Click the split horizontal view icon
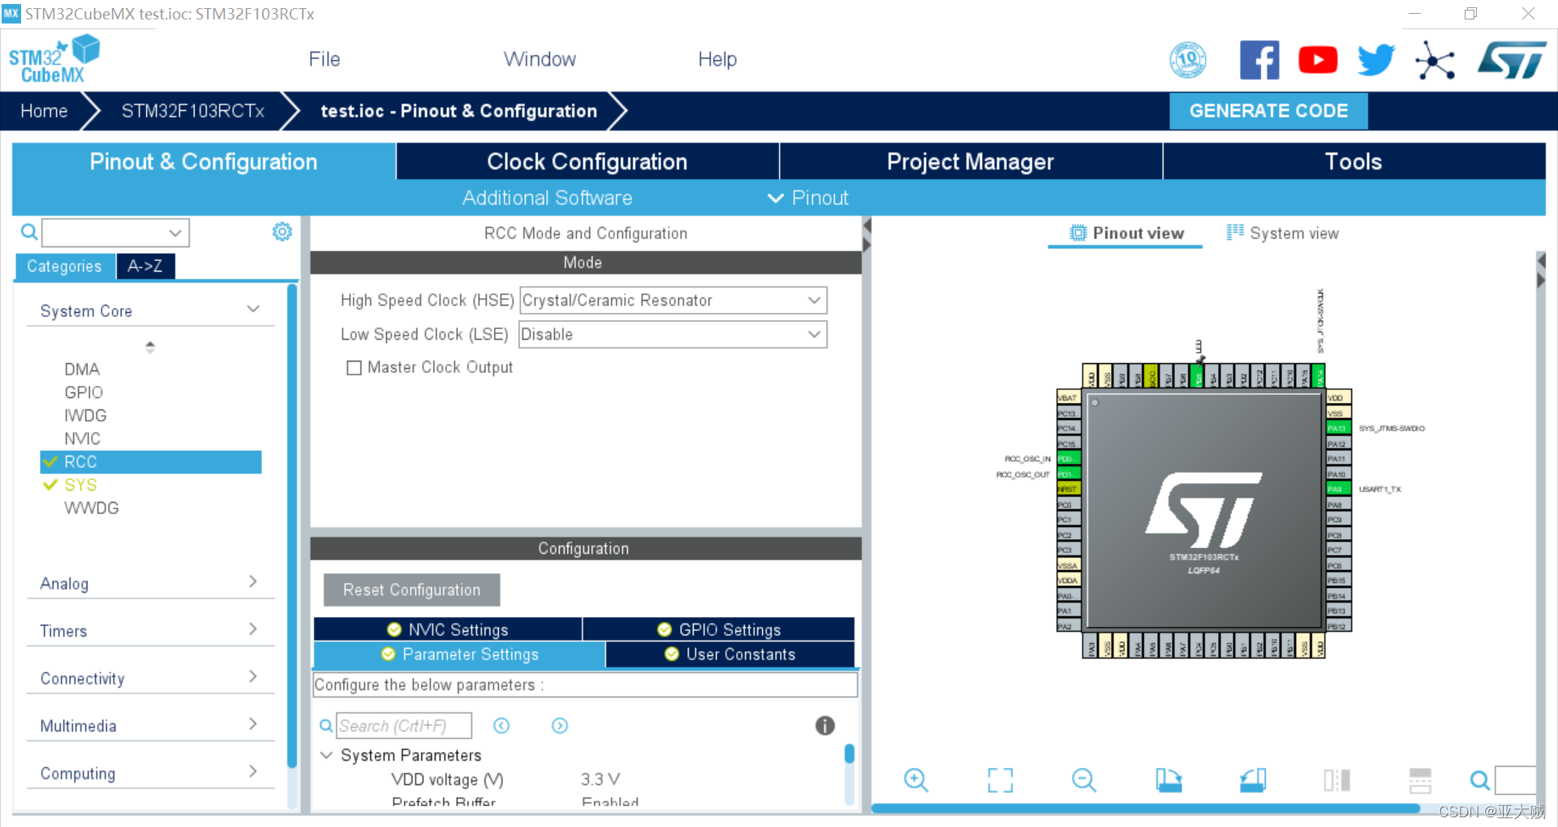Viewport: 1558px width, 827px height. click(x=1420, y=780)
